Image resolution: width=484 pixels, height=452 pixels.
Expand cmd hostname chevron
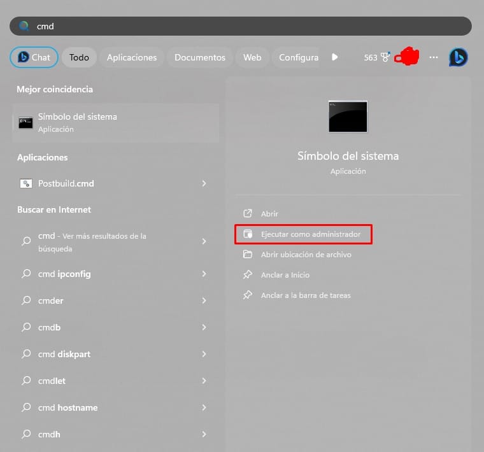[x=204, y=407]
